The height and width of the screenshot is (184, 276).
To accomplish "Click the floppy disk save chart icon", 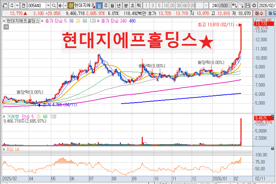I will (x=248, y=5).
